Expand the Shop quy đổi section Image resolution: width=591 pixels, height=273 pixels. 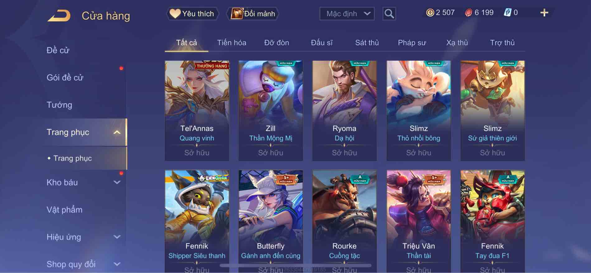tap(117, 264)
